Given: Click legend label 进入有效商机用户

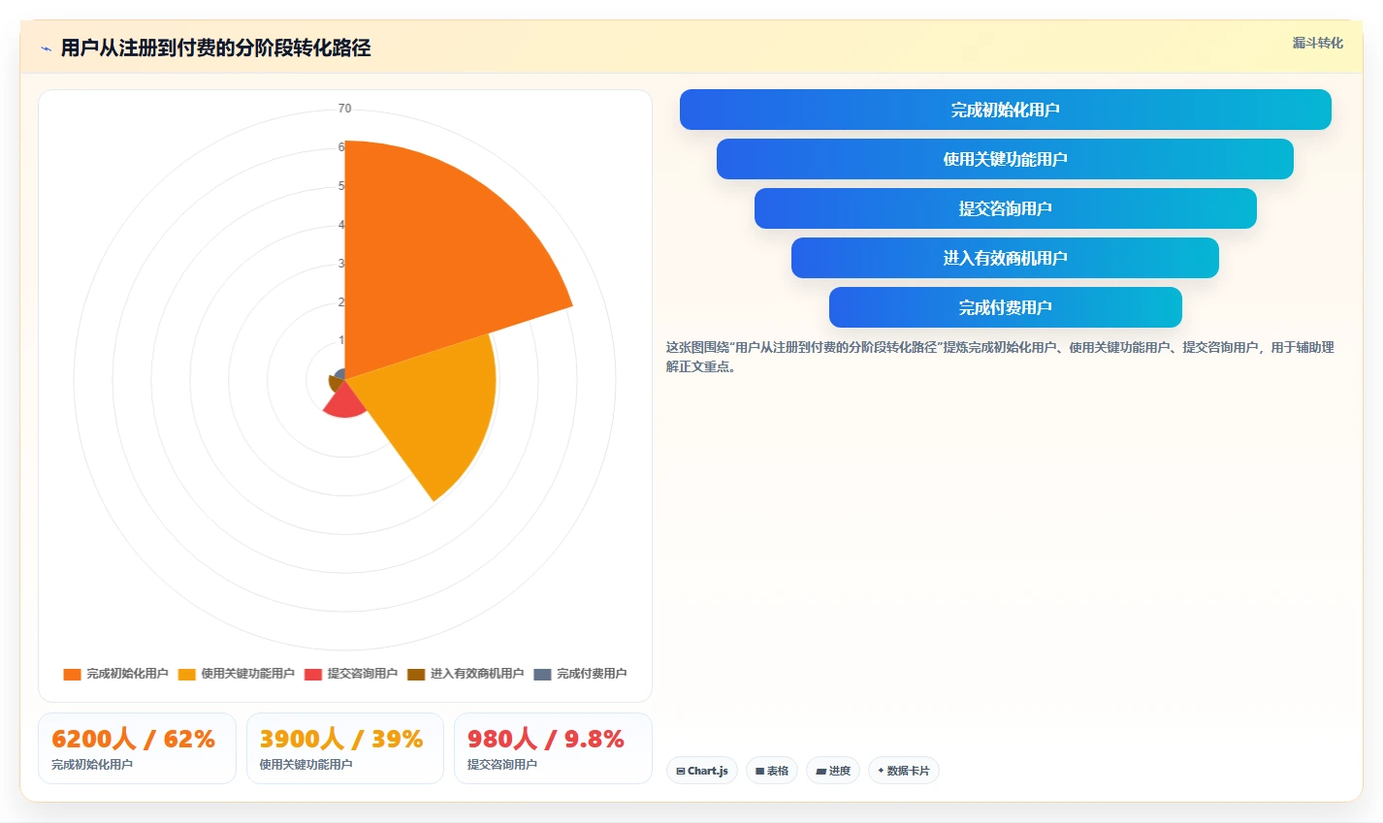Looking at the screenshot, I should [x=477, y=674].
